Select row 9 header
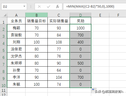Viewport: 126px width, 96px height. click(4, 77)
